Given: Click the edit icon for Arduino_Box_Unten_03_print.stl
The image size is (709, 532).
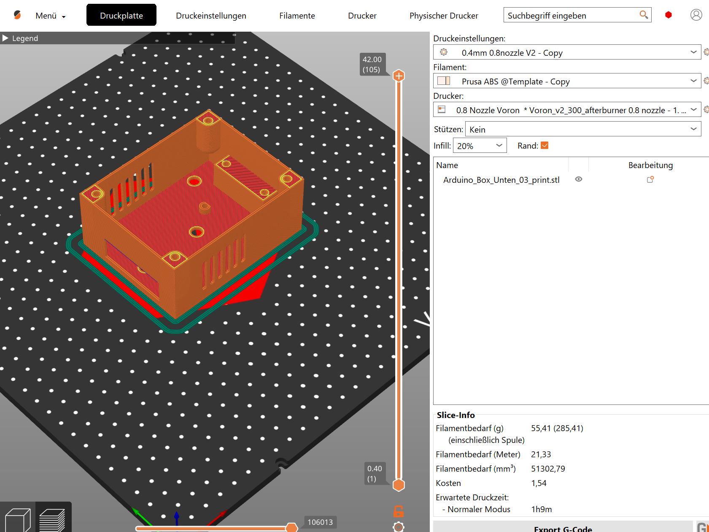Looking at the screenshot, I should (x=650, y=179).
